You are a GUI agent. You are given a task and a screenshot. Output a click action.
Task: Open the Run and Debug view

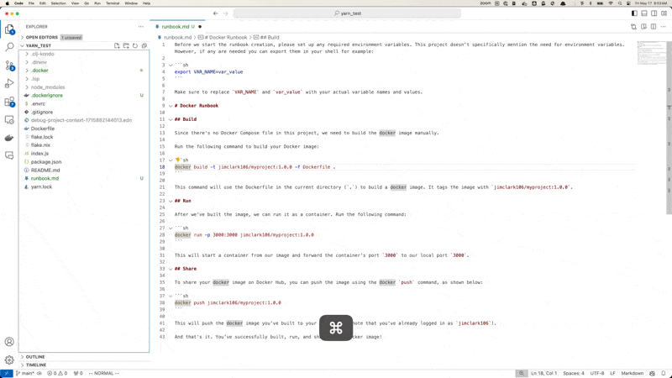pos(9,84)
